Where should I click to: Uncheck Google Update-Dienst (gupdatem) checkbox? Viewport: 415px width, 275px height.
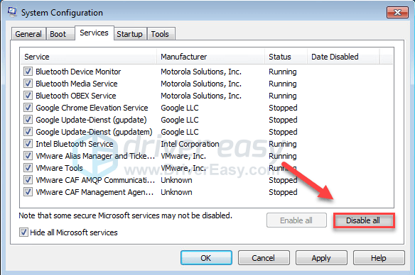coord(28,131)
